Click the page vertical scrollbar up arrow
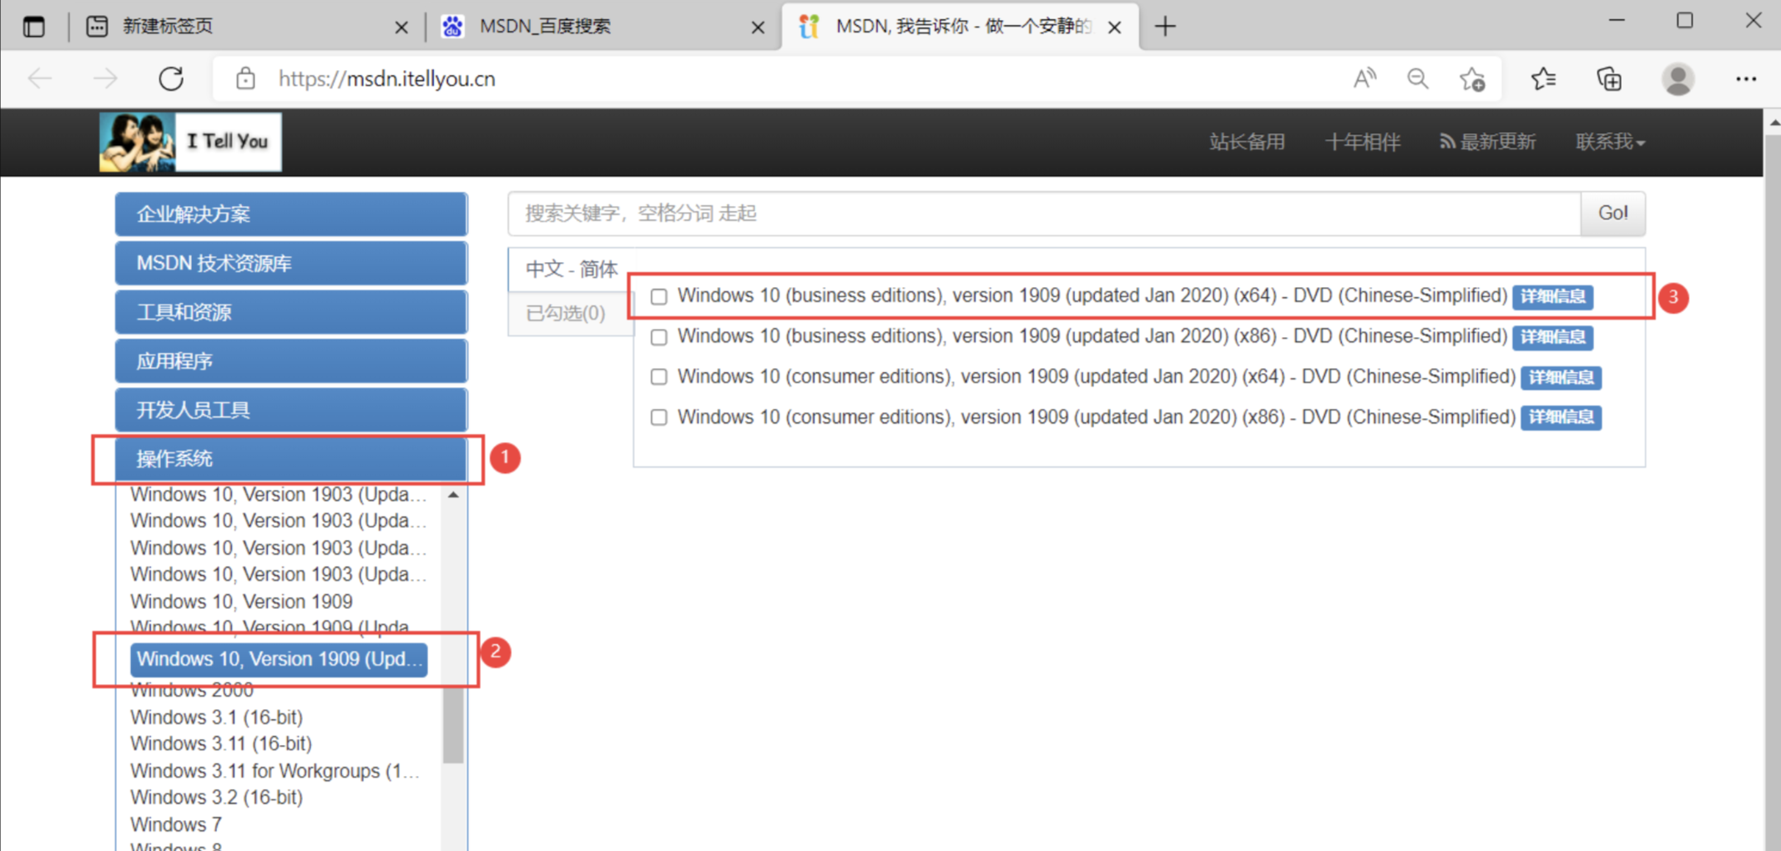 [x=1773, y=123]
